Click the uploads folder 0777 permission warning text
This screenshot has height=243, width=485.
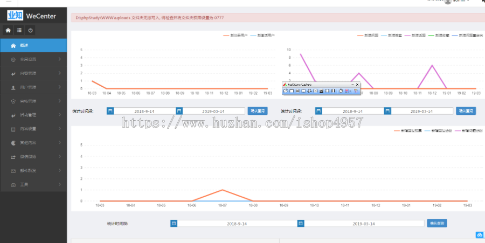[x=150, y=18]
